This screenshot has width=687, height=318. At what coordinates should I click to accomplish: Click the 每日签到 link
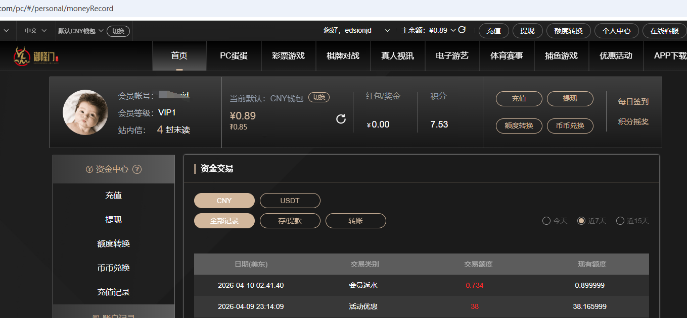[x=633, y=101]
